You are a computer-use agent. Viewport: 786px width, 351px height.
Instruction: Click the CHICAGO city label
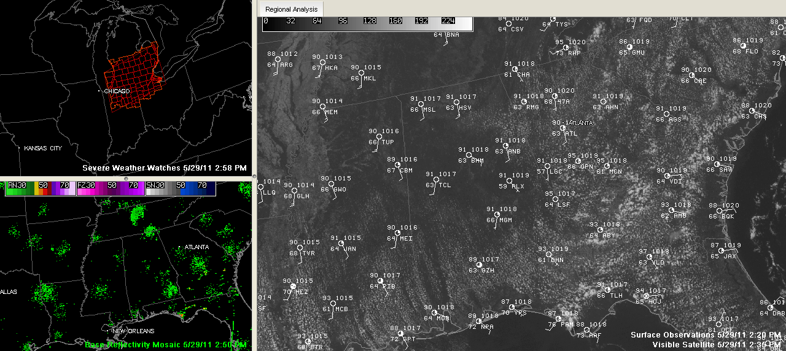point(117,91)
